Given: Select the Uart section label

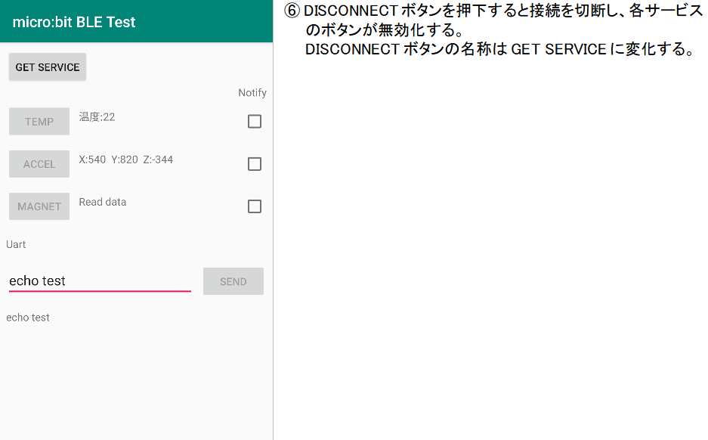Looking at the screenshot, I should (x=16, y=244).
